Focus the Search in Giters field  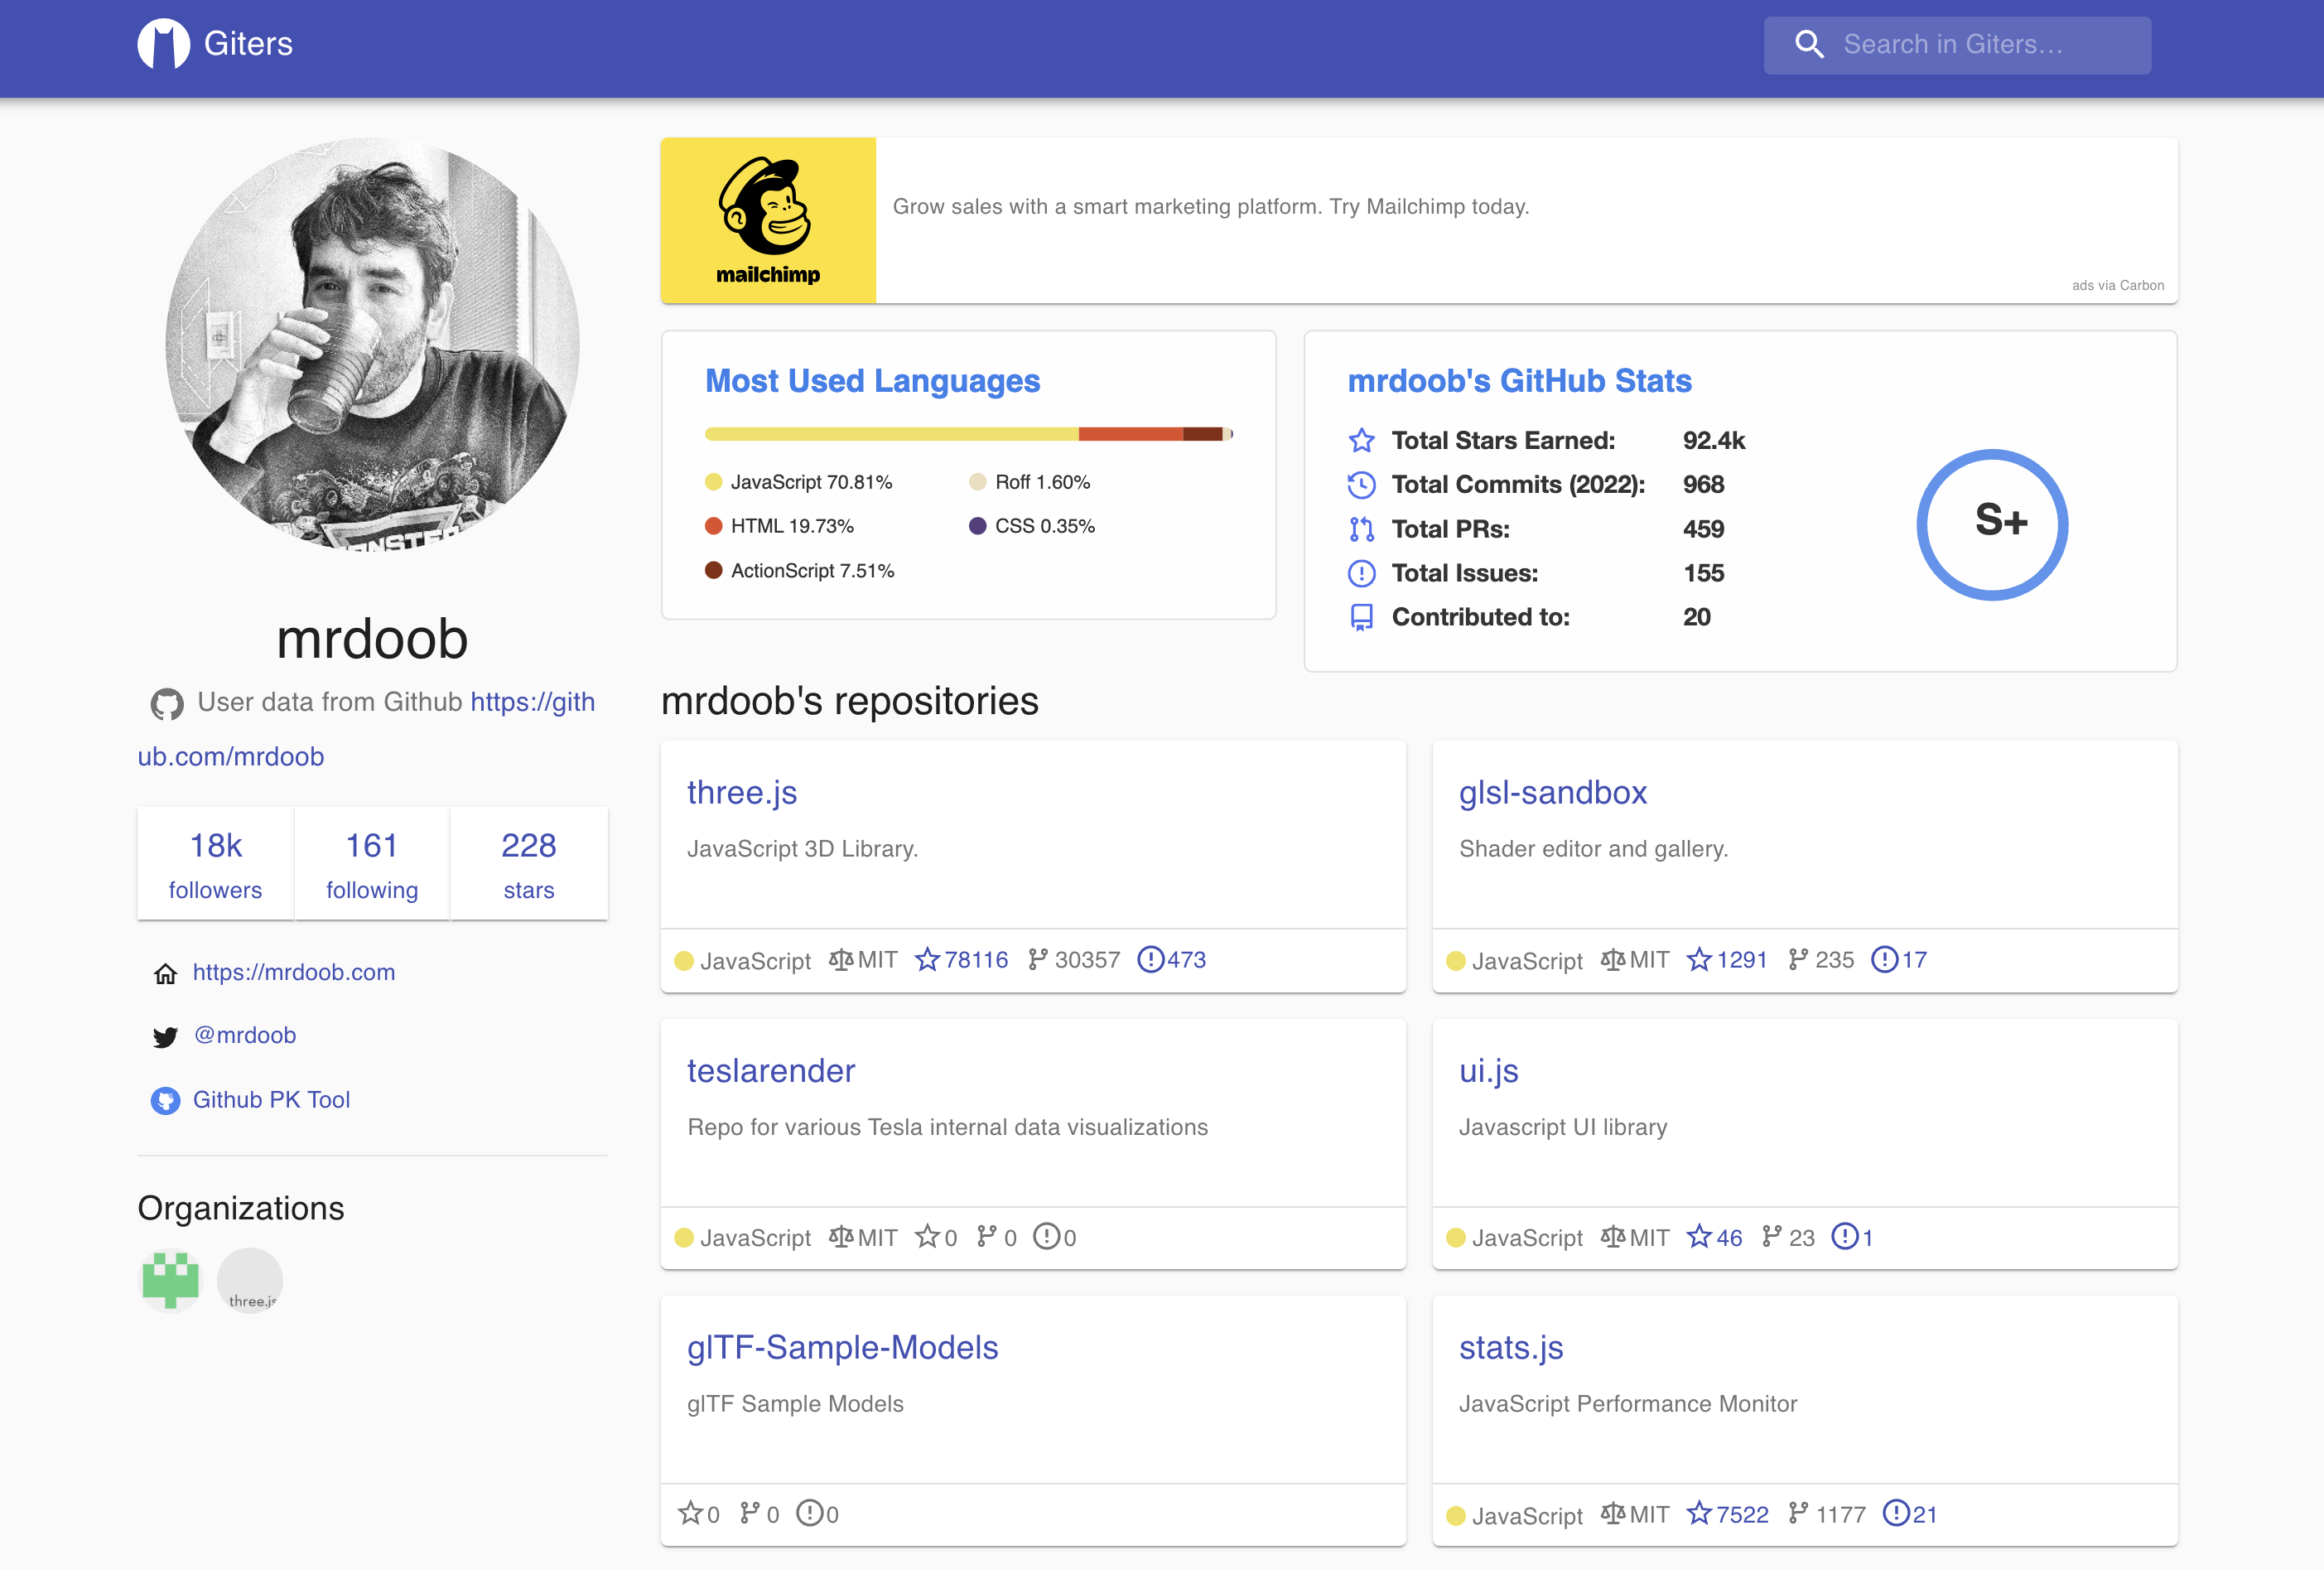tap(1957, 44)
